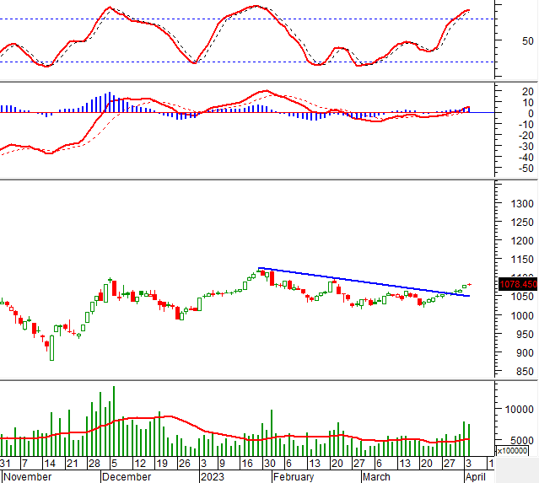The image size is (539, 483).
Task: Click the December label on time axis
Action: (x=126, y=476)
